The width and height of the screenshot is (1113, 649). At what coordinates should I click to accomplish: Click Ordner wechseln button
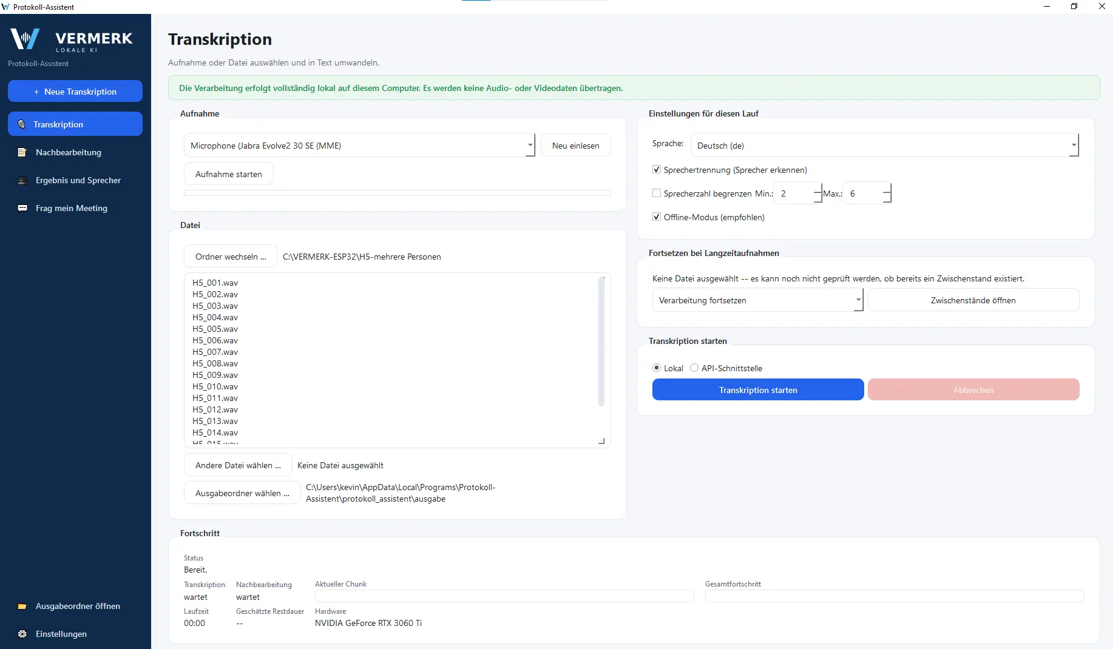pyautogui.click(x=231, y=257)
